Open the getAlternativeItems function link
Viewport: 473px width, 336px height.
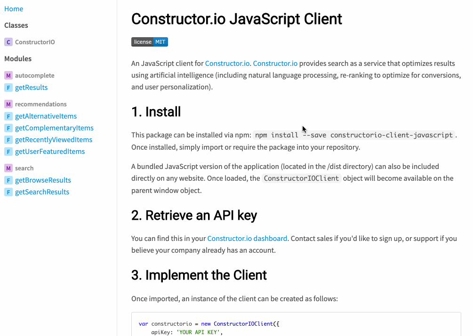46,116
